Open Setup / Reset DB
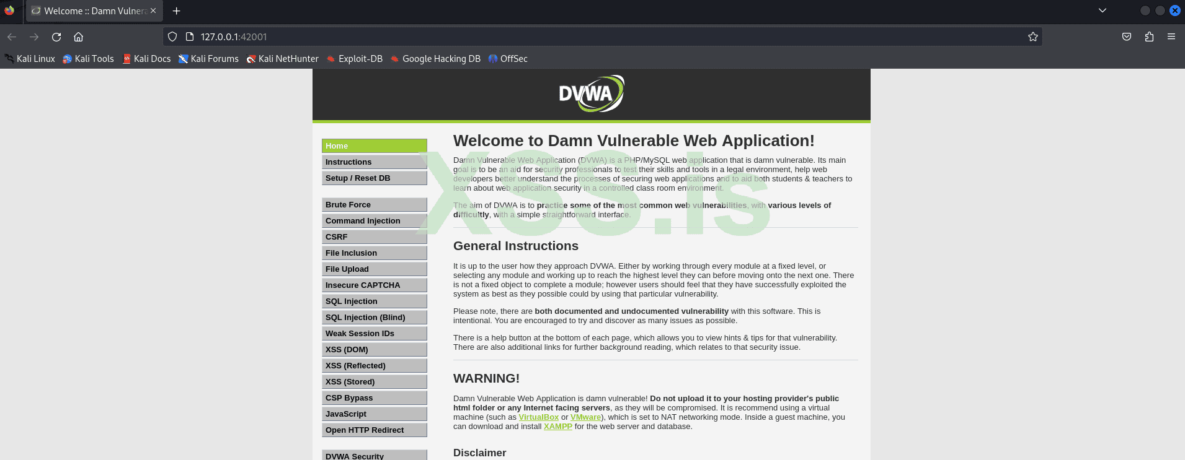 pos(375,178)
